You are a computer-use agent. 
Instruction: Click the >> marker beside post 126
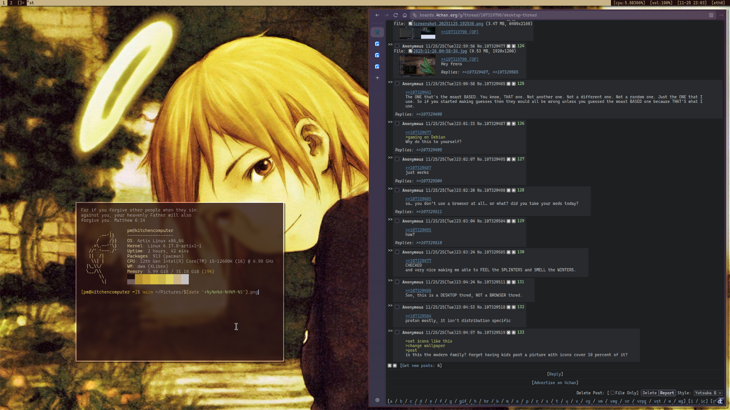click(x=390, y=122)
